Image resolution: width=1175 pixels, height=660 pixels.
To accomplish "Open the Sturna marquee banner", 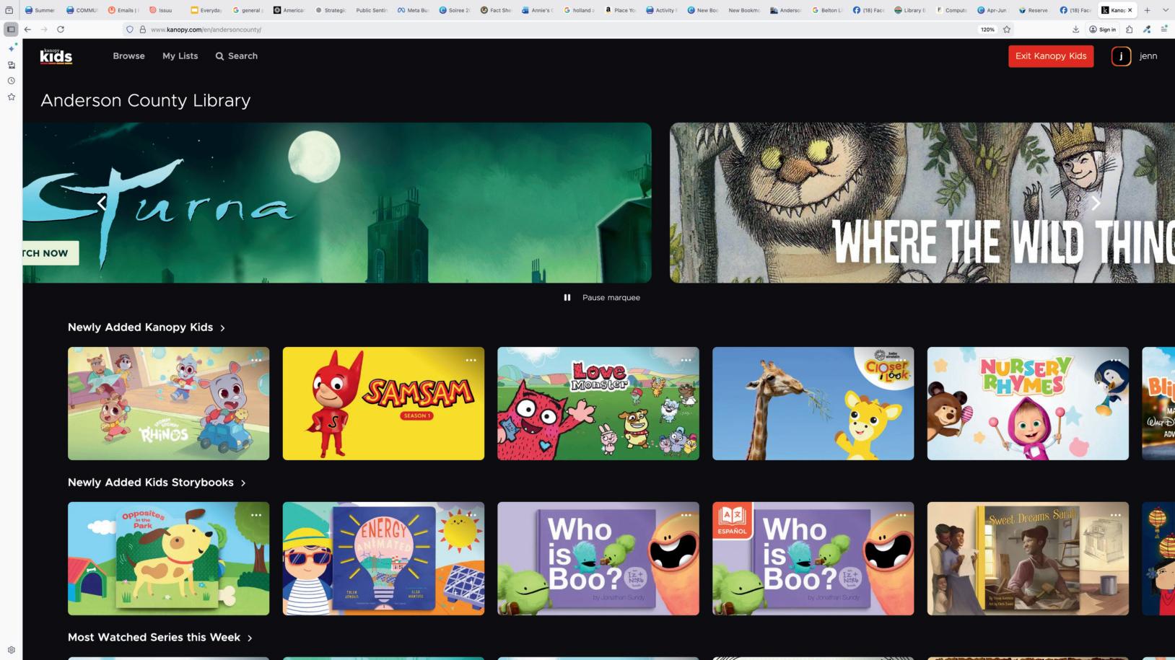I will click(337, 203).
